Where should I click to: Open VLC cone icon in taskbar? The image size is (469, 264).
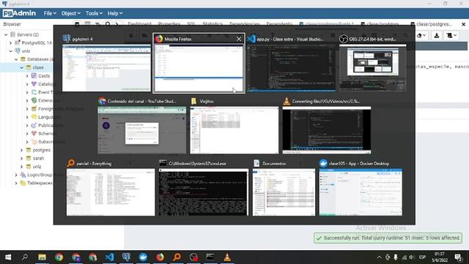[227, 257]
